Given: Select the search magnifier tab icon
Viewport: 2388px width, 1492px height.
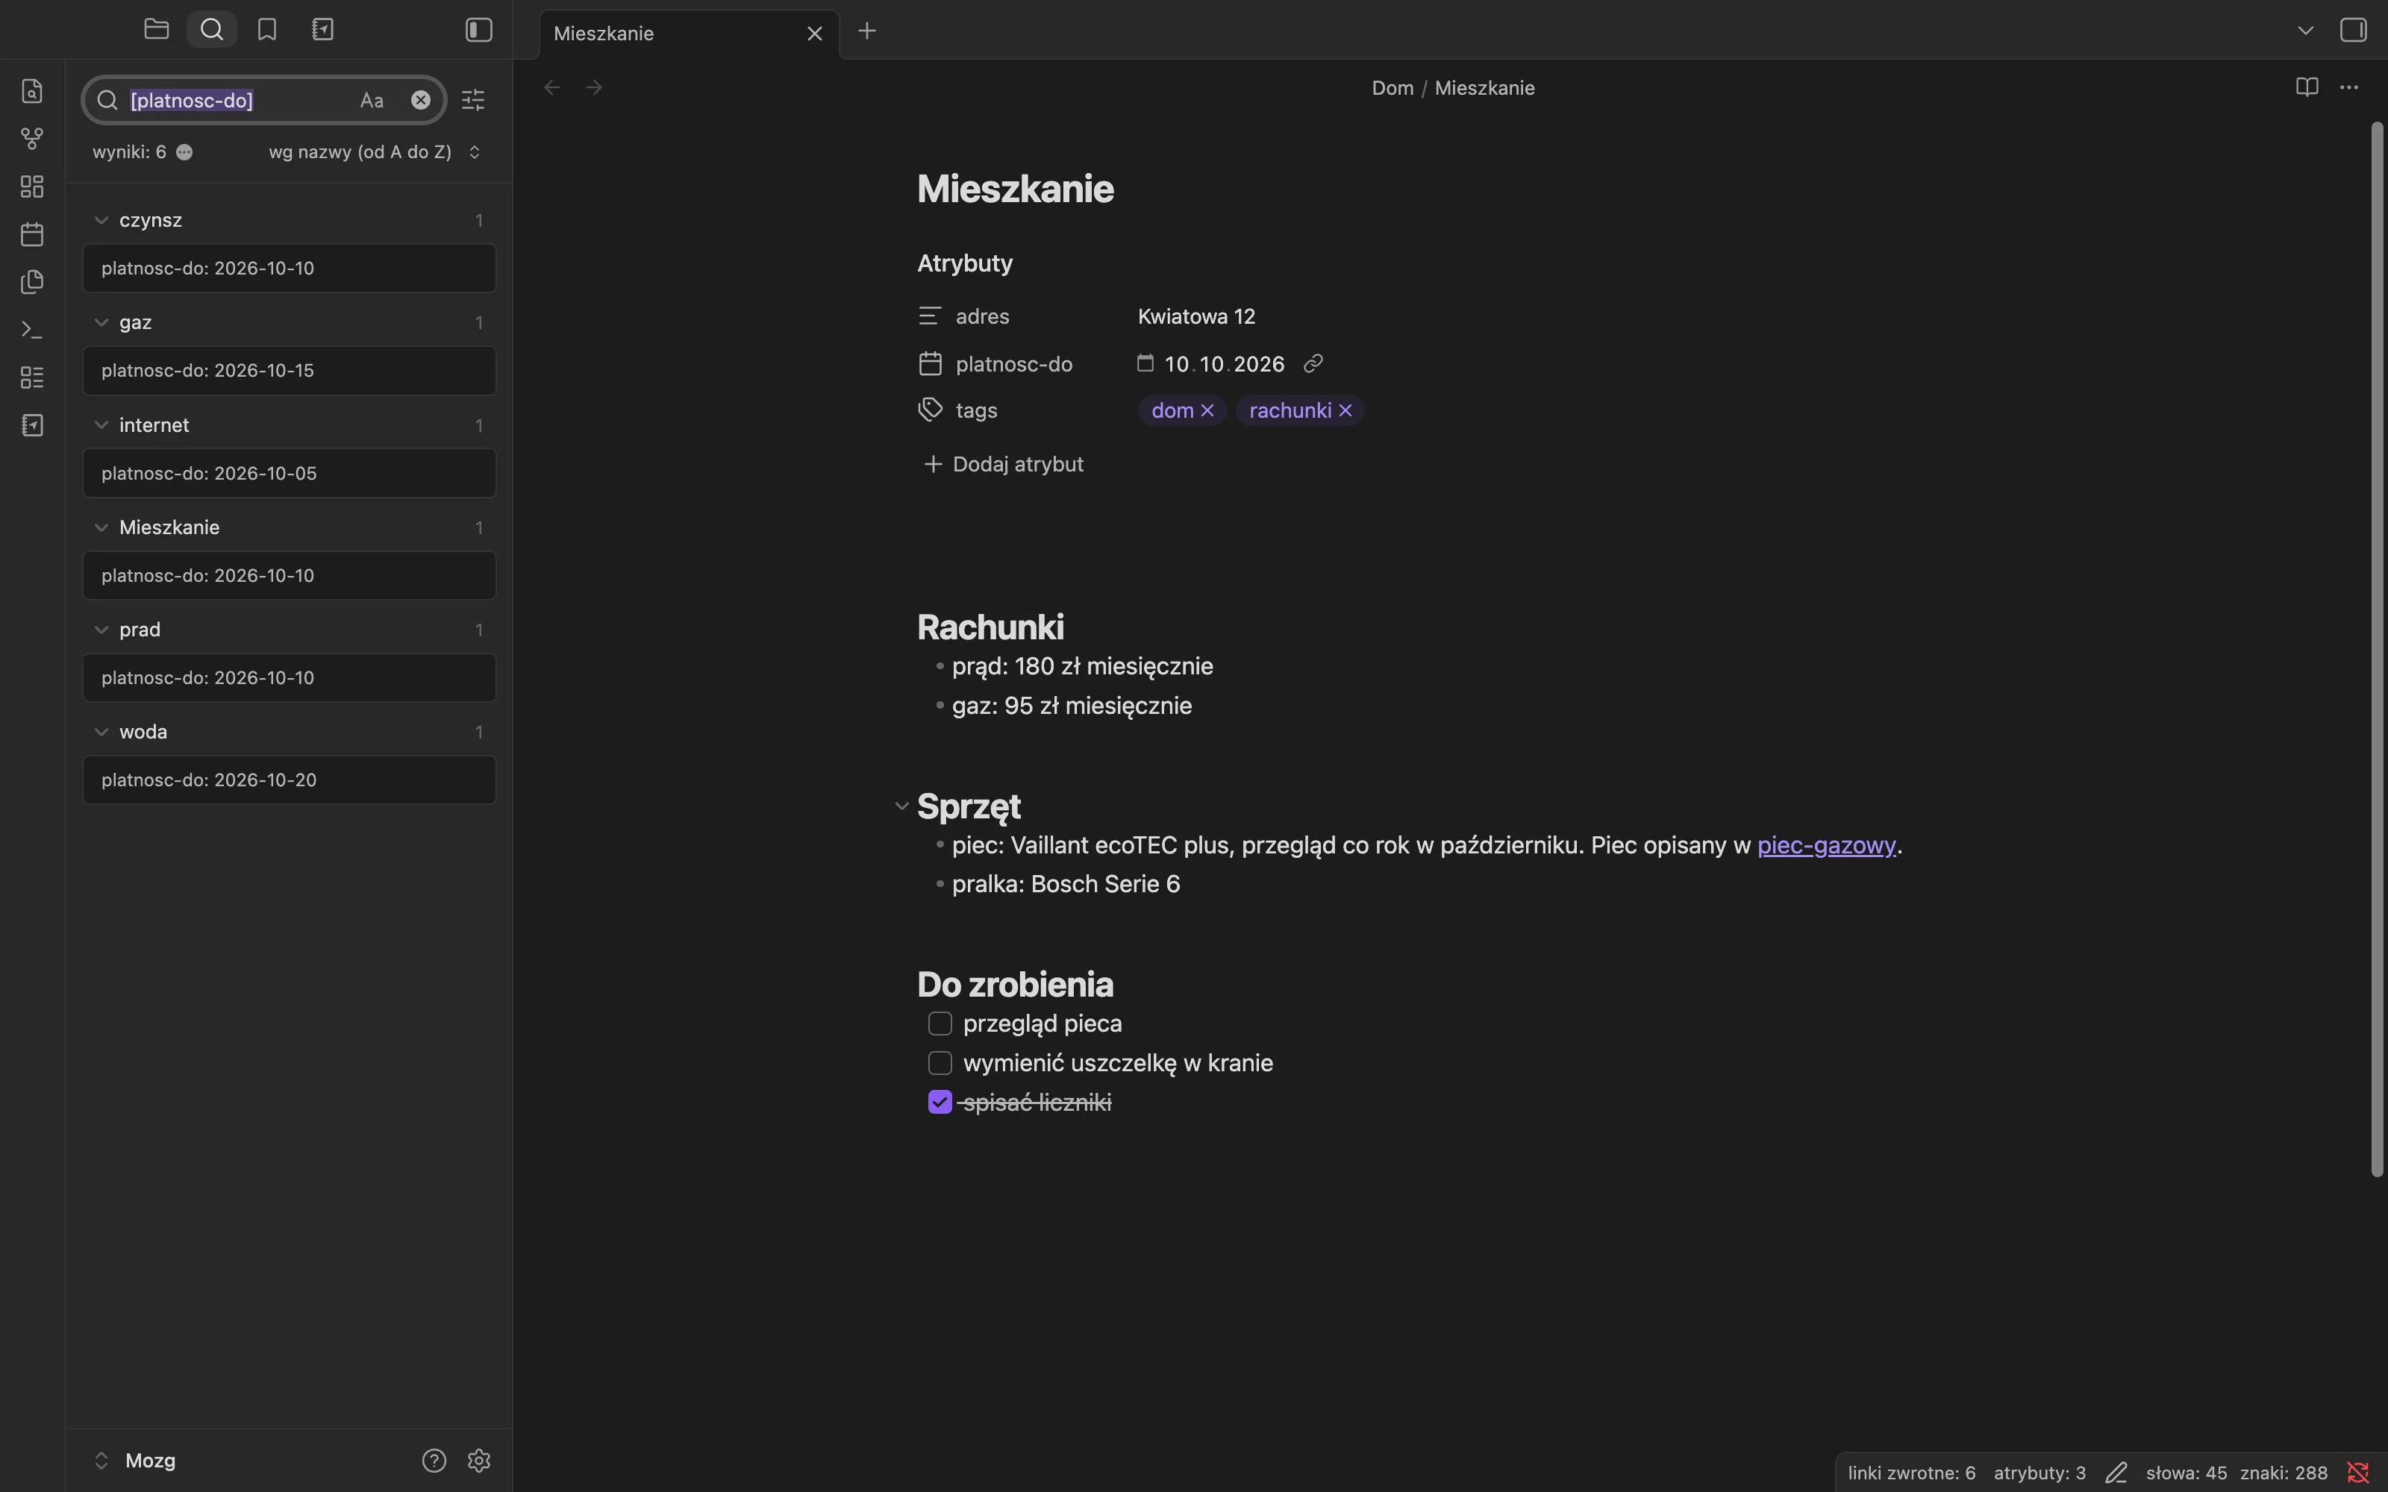Looking at the screenshot, I should (x=211, y=30).
